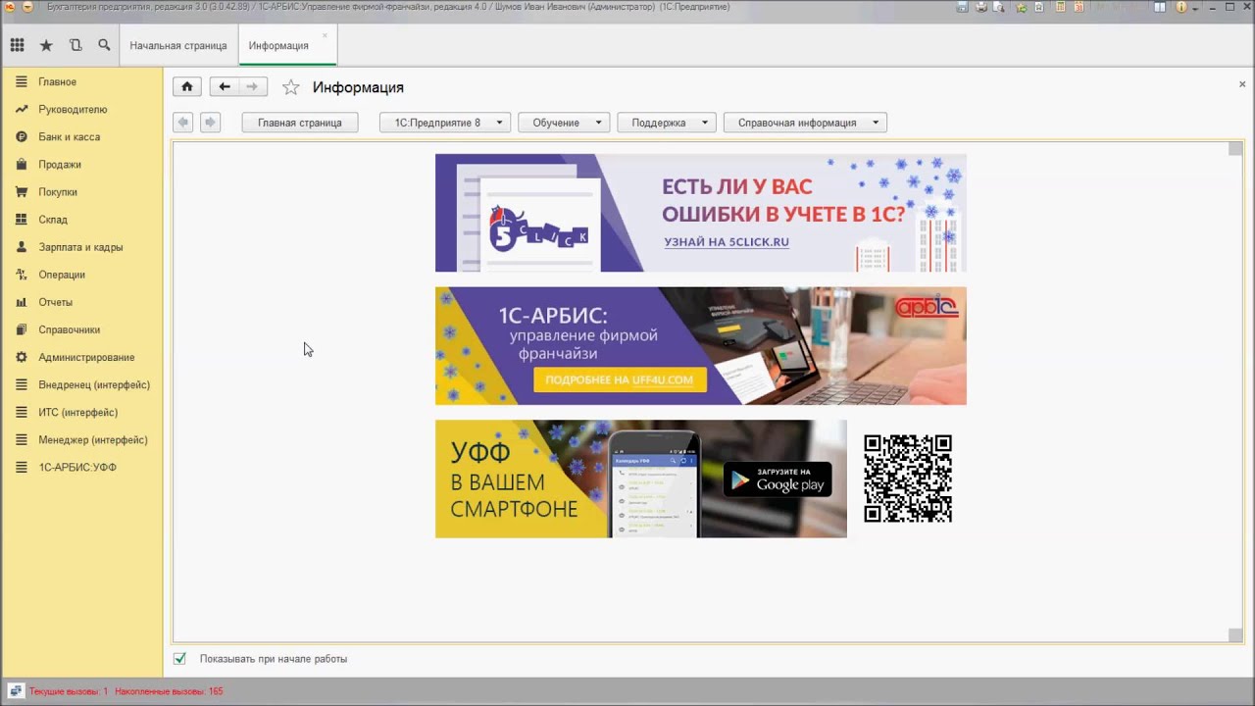Click the Info help icon in title bar

pyautogui.click(x=1181, y=7)
